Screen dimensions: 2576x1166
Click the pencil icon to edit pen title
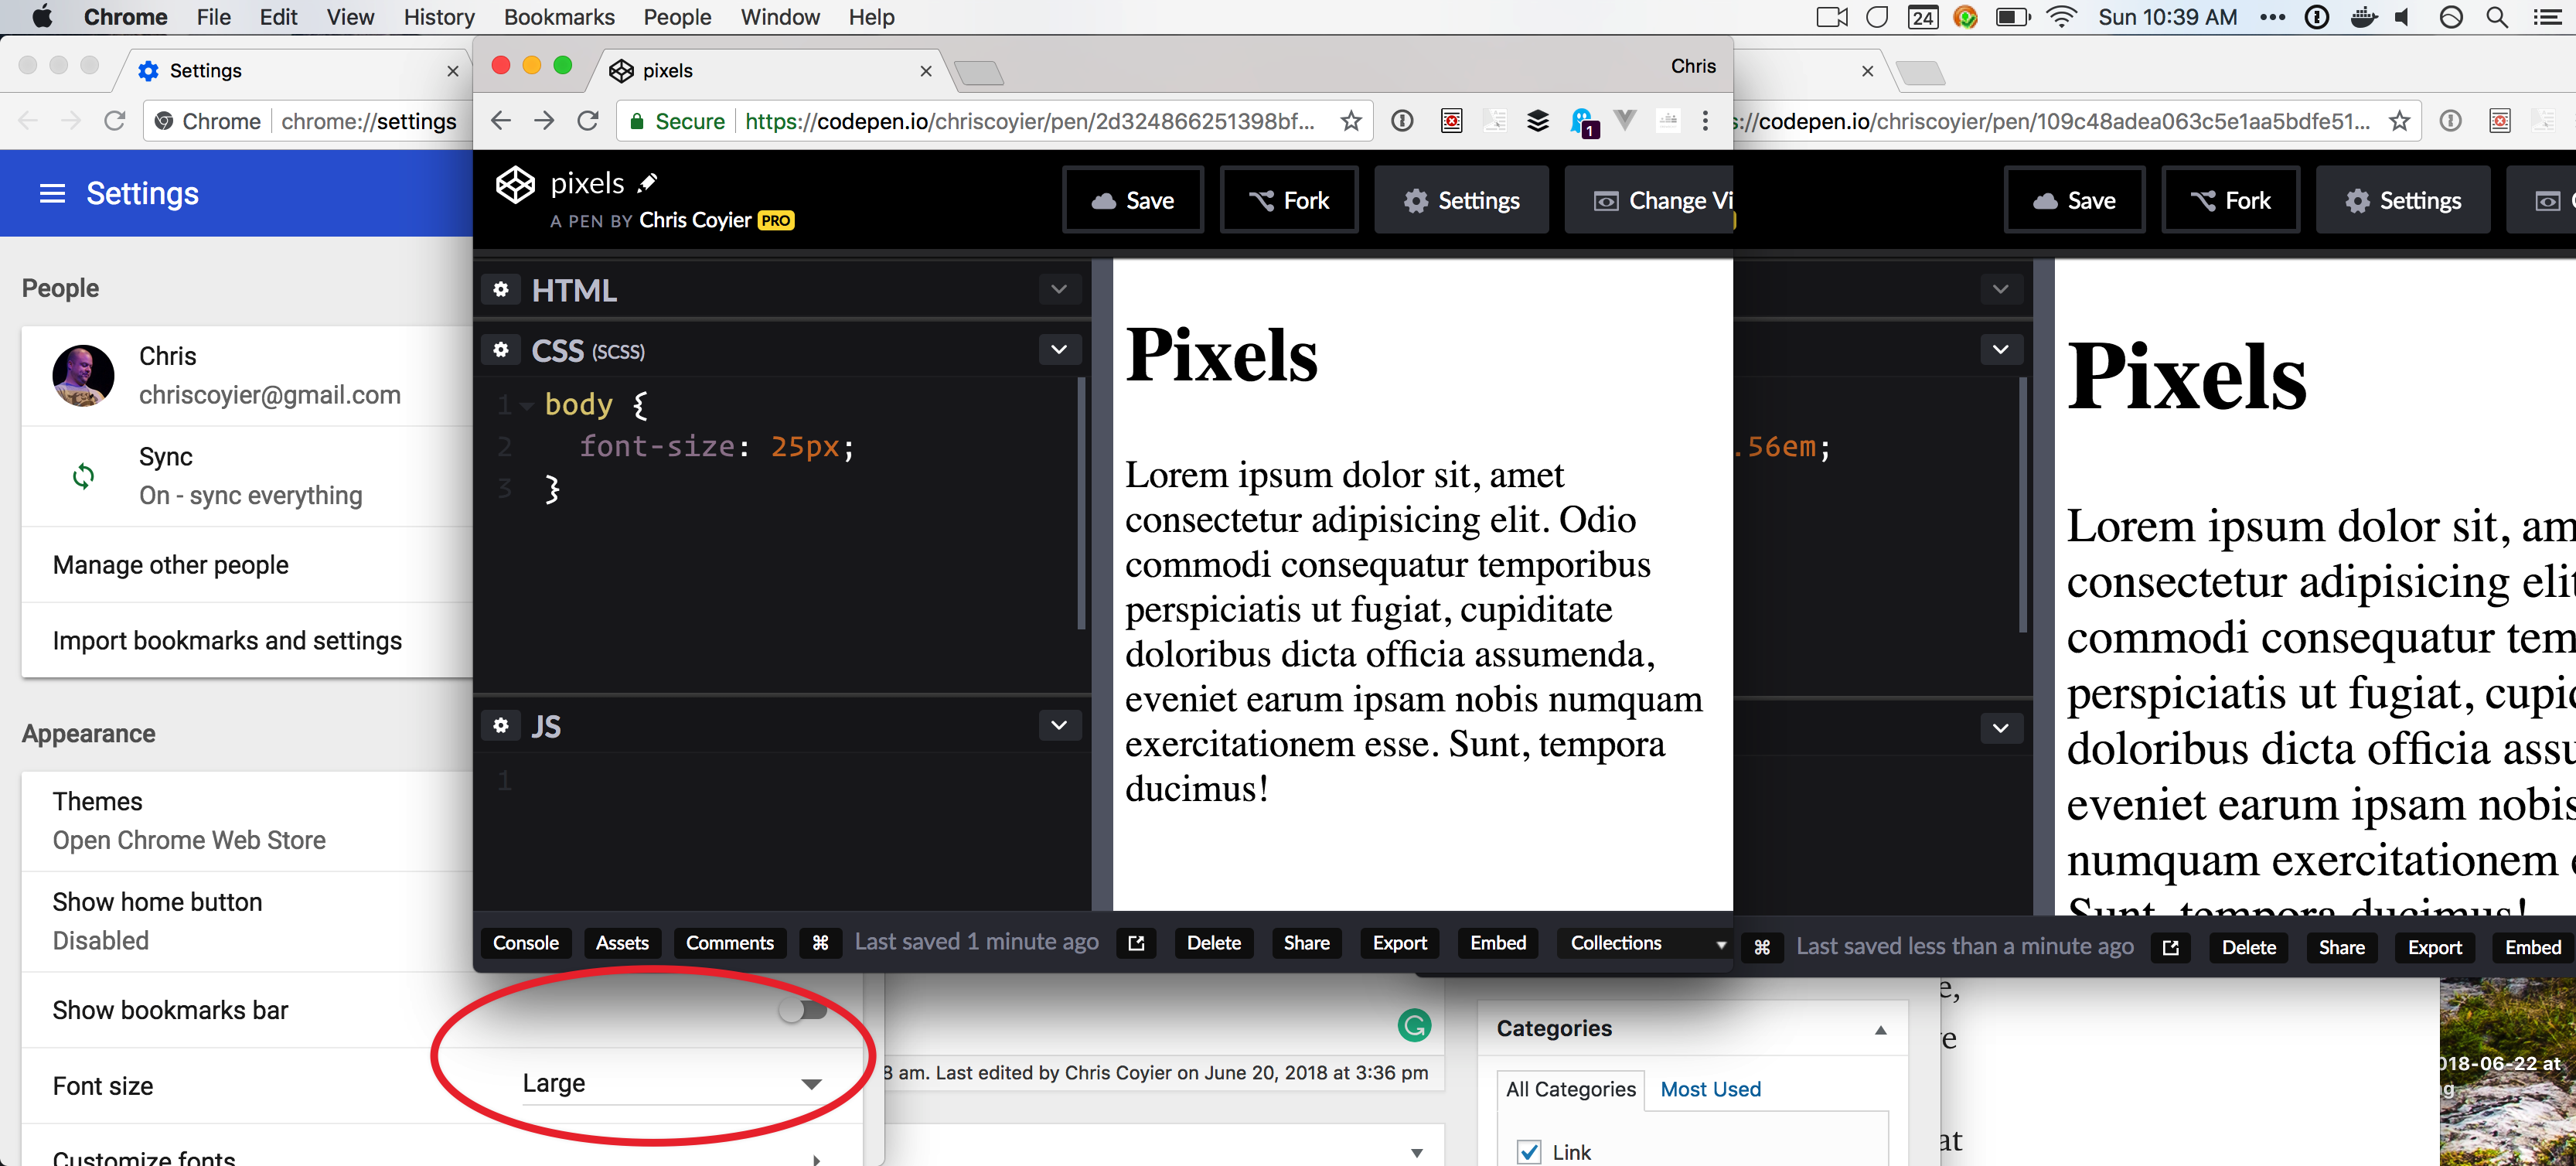point(648,183)
